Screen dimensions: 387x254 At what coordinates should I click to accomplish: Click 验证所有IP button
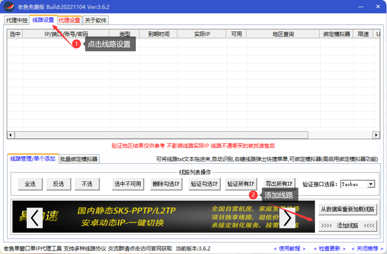coord(241,184)
